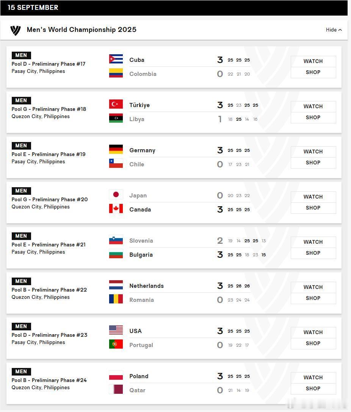Screen dimensions: 351x412
Task: Open Pool B Preliminary Phase #22 match details
Action: coord(49,290)
